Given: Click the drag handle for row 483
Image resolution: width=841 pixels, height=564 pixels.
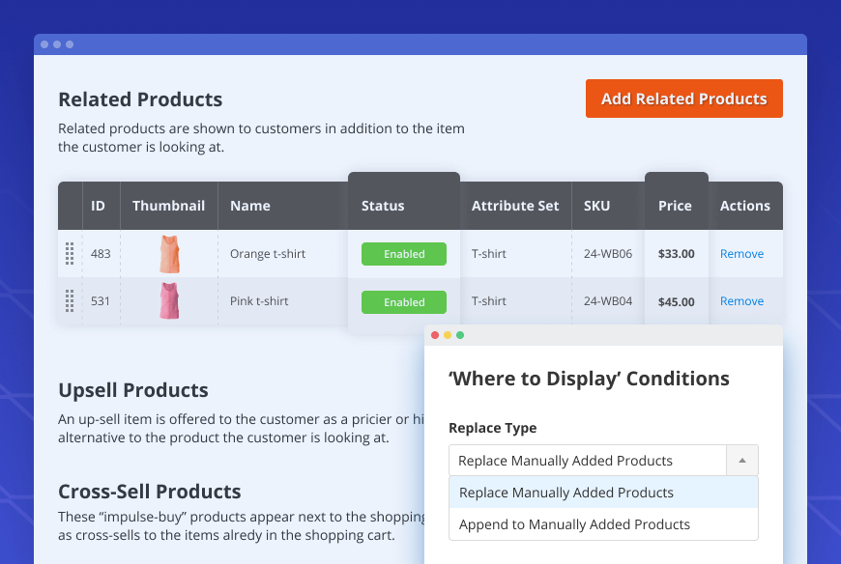Looking at the screenshot, I should 70,254.
